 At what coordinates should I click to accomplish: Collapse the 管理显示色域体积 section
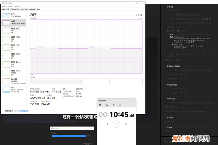coord(165,66)
